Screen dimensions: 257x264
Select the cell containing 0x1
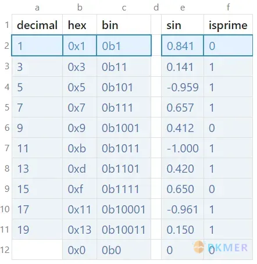point(80,46)
